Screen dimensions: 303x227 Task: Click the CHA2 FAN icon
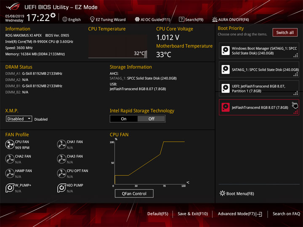point(10,159)
